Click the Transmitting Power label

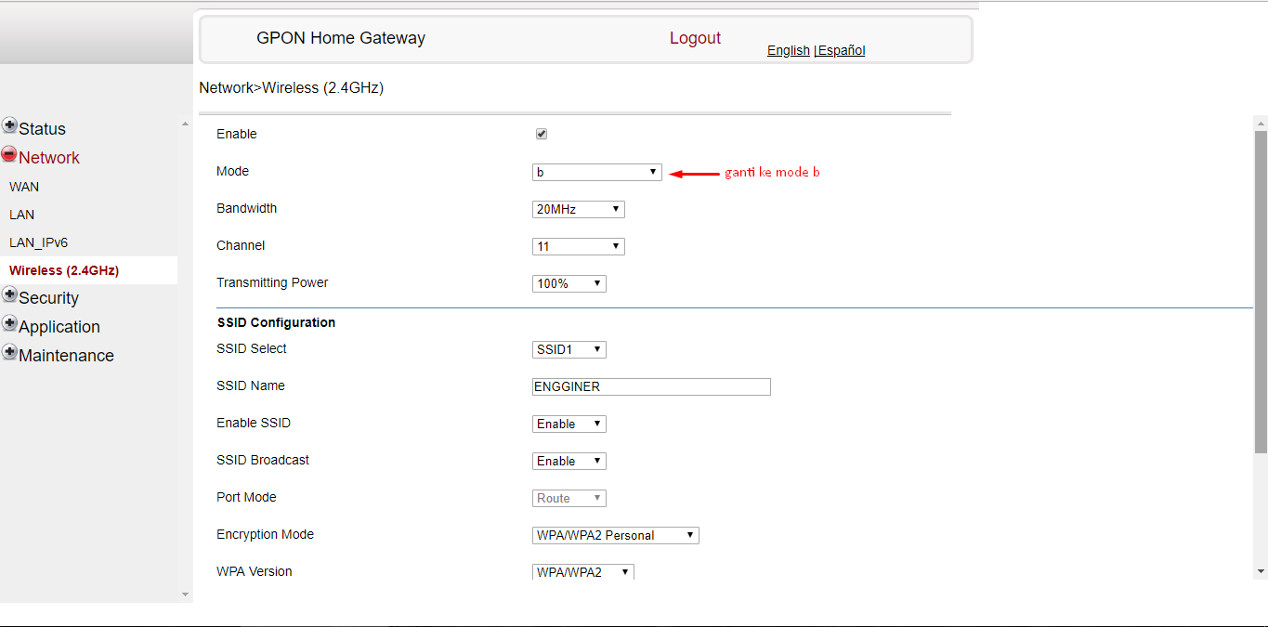pos(272,283)
